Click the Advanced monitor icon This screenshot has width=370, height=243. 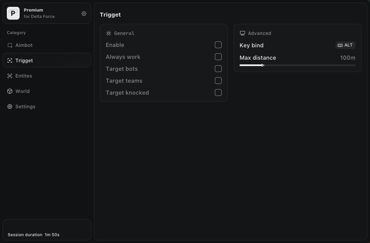pyautogui.click(x=243, y=33)
